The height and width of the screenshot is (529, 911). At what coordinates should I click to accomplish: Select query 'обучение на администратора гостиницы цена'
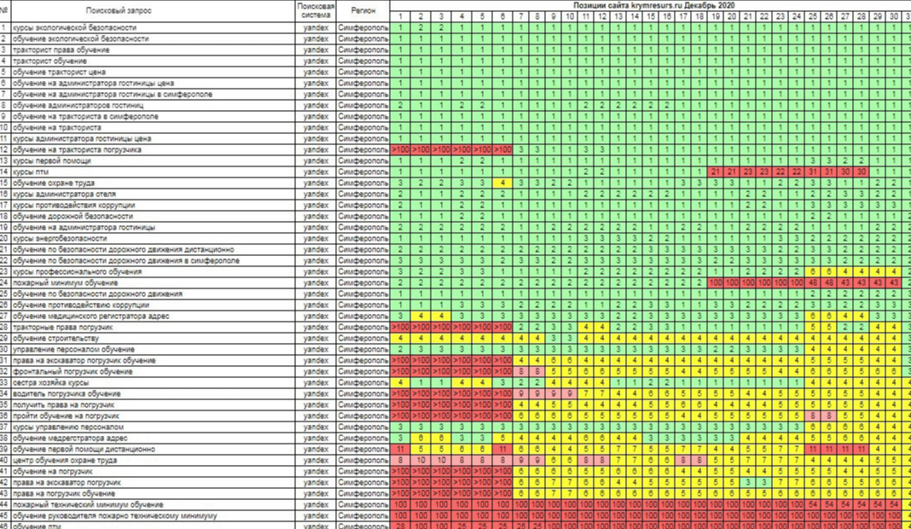coord(93,83)
